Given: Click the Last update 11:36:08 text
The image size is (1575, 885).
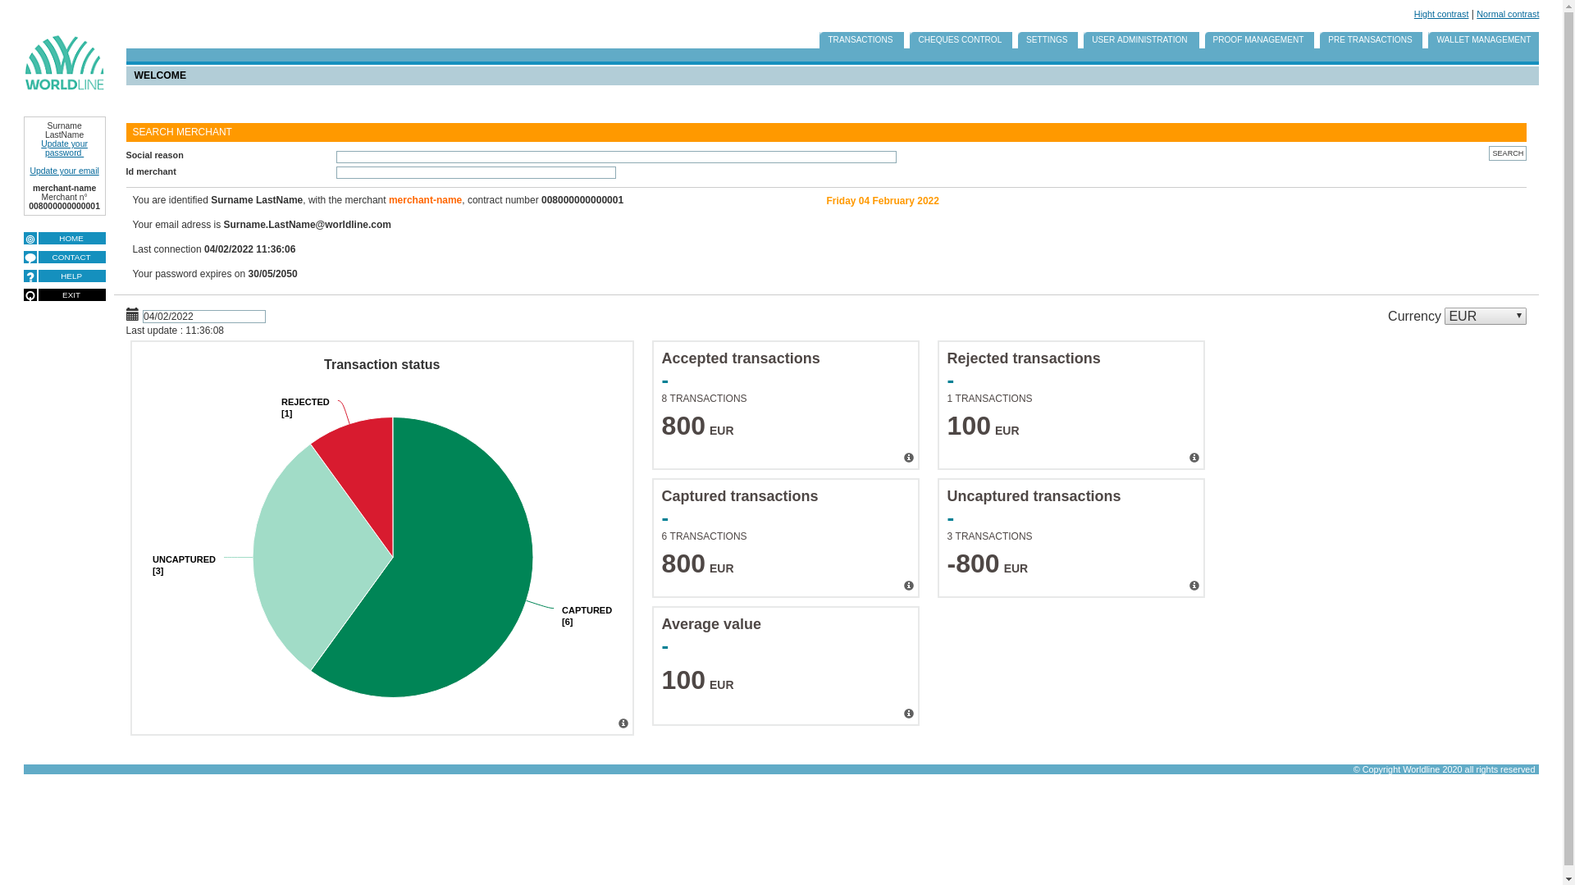Looking at the screenshot, I should (x=175, y=331).
